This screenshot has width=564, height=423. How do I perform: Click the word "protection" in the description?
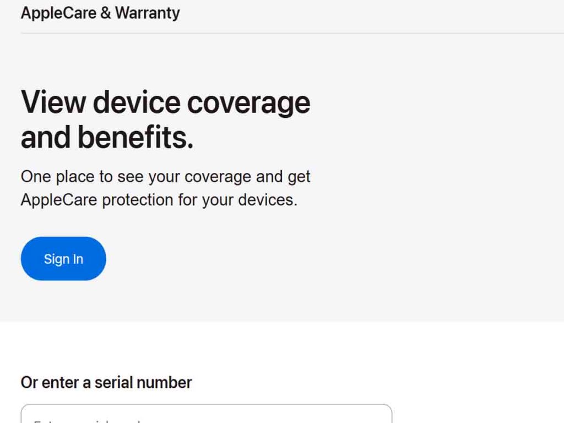tap(137, 199)
